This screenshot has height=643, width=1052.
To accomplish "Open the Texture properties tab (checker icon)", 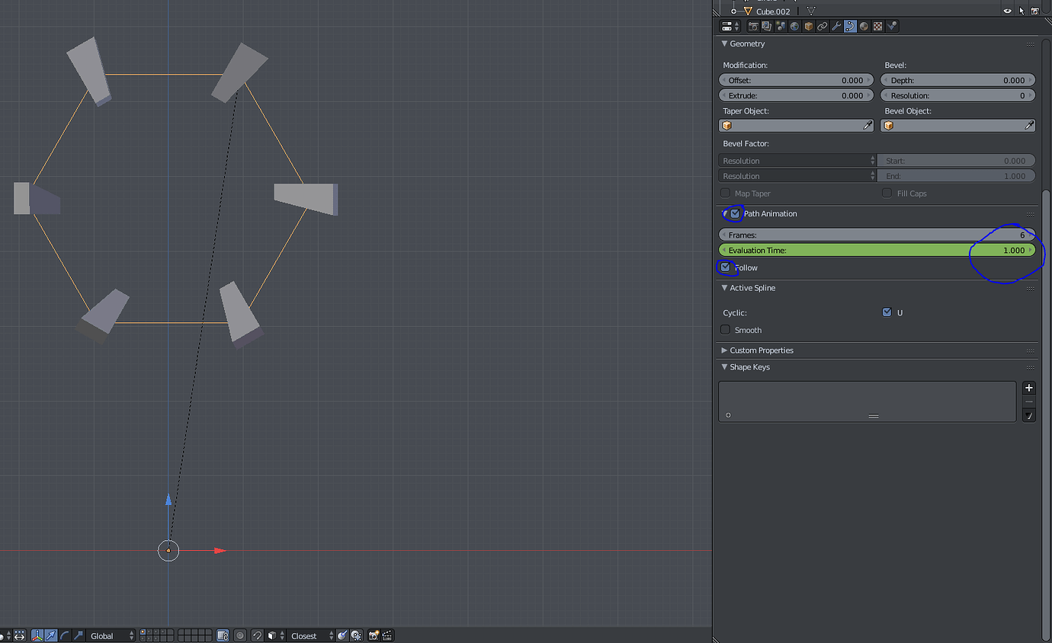I will (x=877, y=26).
